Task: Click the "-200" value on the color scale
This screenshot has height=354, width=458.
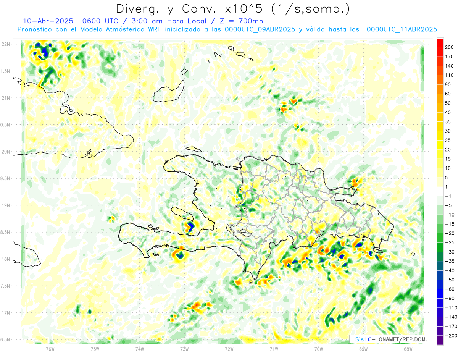Action: [x=450, y=336]
